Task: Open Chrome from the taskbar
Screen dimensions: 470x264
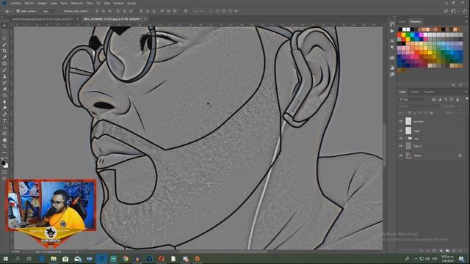Action: (x=126, y=259)
